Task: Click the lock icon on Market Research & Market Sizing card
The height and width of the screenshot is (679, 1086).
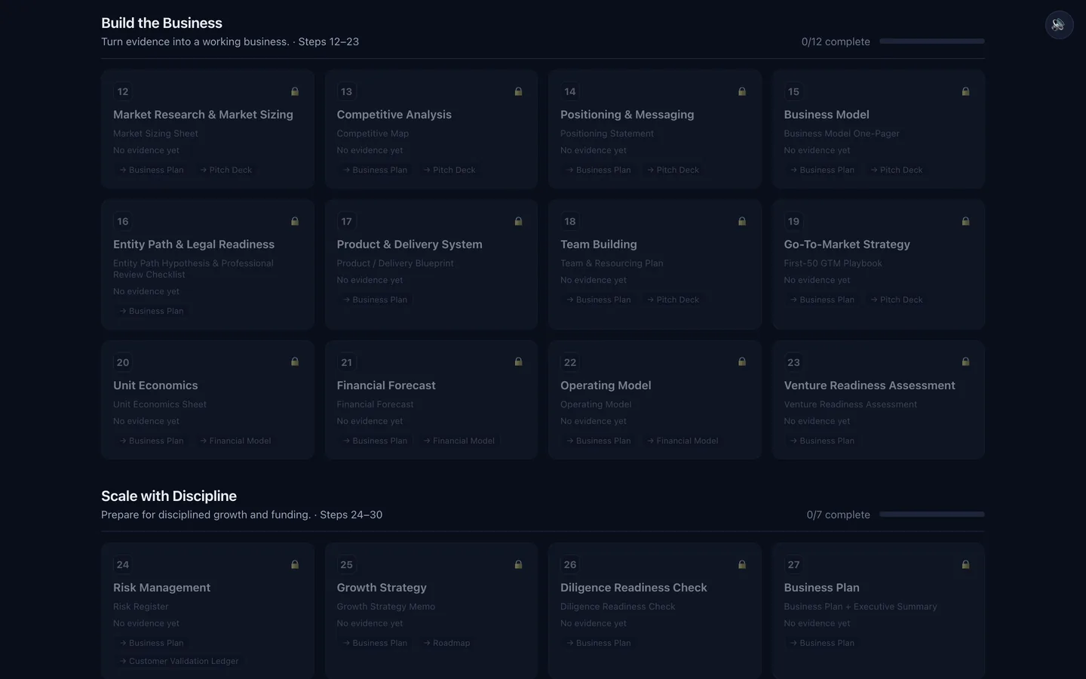Action: (295, 91)
